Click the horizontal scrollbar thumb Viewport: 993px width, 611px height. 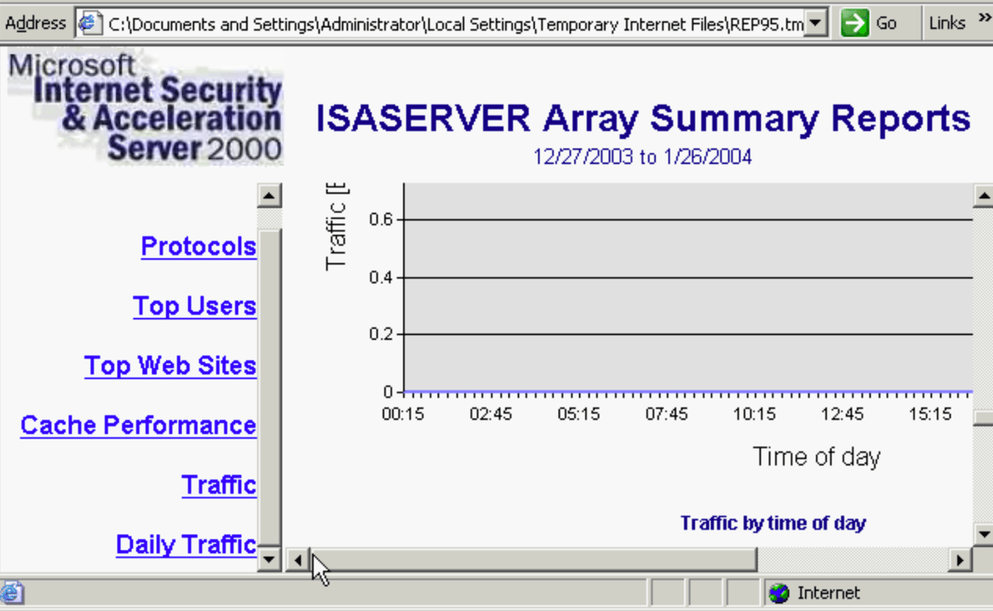(532, 560)
